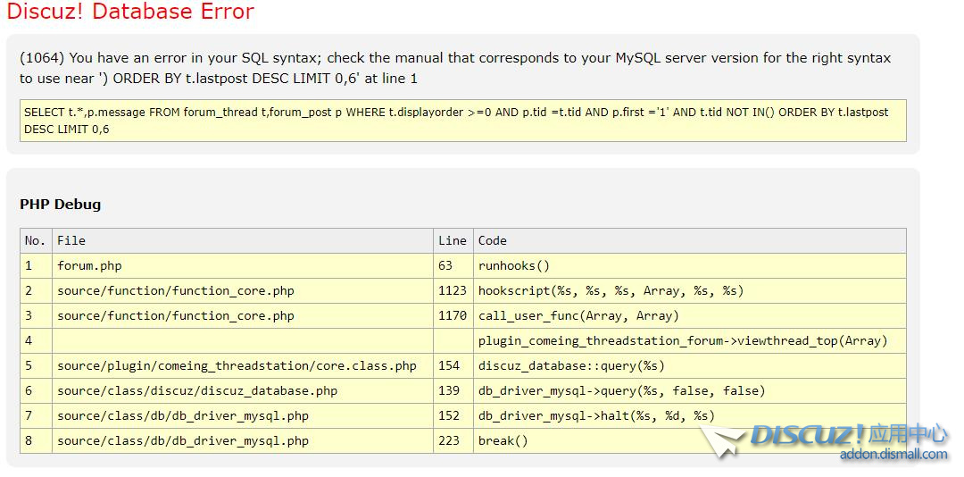This screenshot has height=477, width=964.
Task: Select the plugin_comeing_threadstation_forum viewthread_top cell
Action: tap(683, 340)
